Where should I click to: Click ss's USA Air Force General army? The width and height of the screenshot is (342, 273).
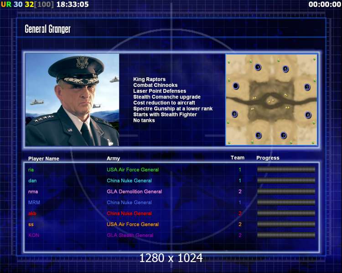pyautogui.click(x=133, y=224)
